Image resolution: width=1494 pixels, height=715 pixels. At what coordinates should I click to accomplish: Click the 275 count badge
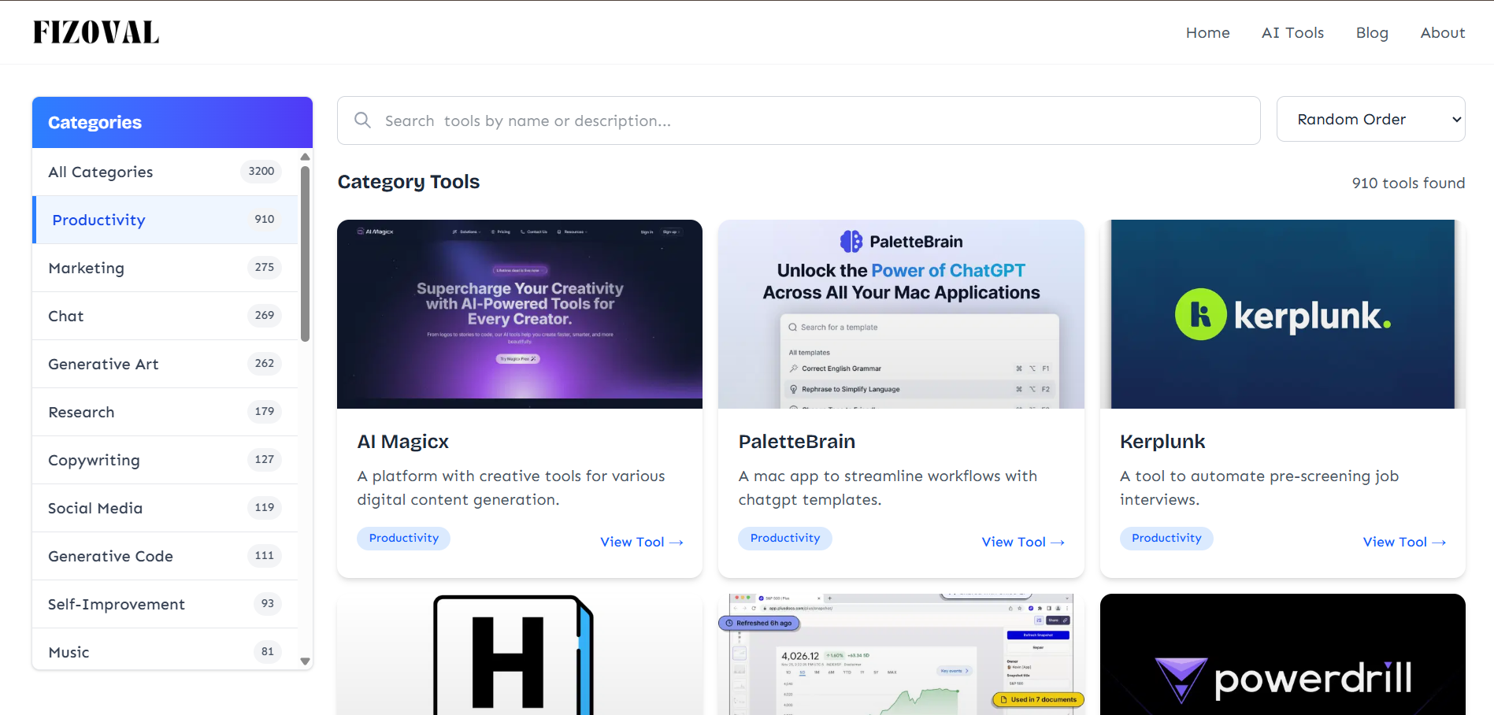265,267
